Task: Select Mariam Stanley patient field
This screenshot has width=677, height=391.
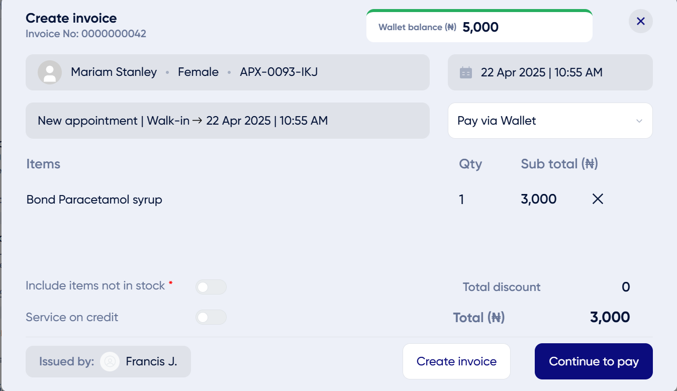Action: (x=228, y=72)
